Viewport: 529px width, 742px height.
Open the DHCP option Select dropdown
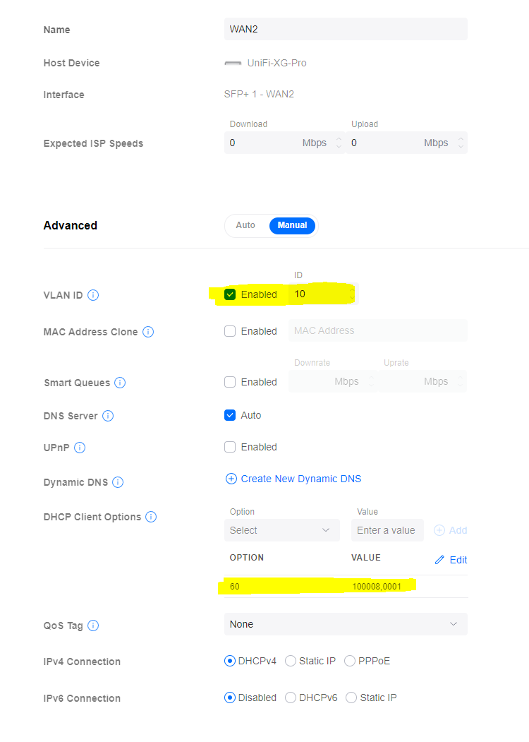tap(281, 530)
